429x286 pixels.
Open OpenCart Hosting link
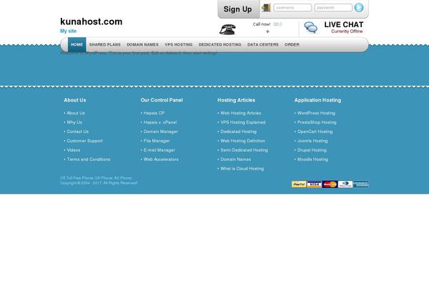click(315, 132)
